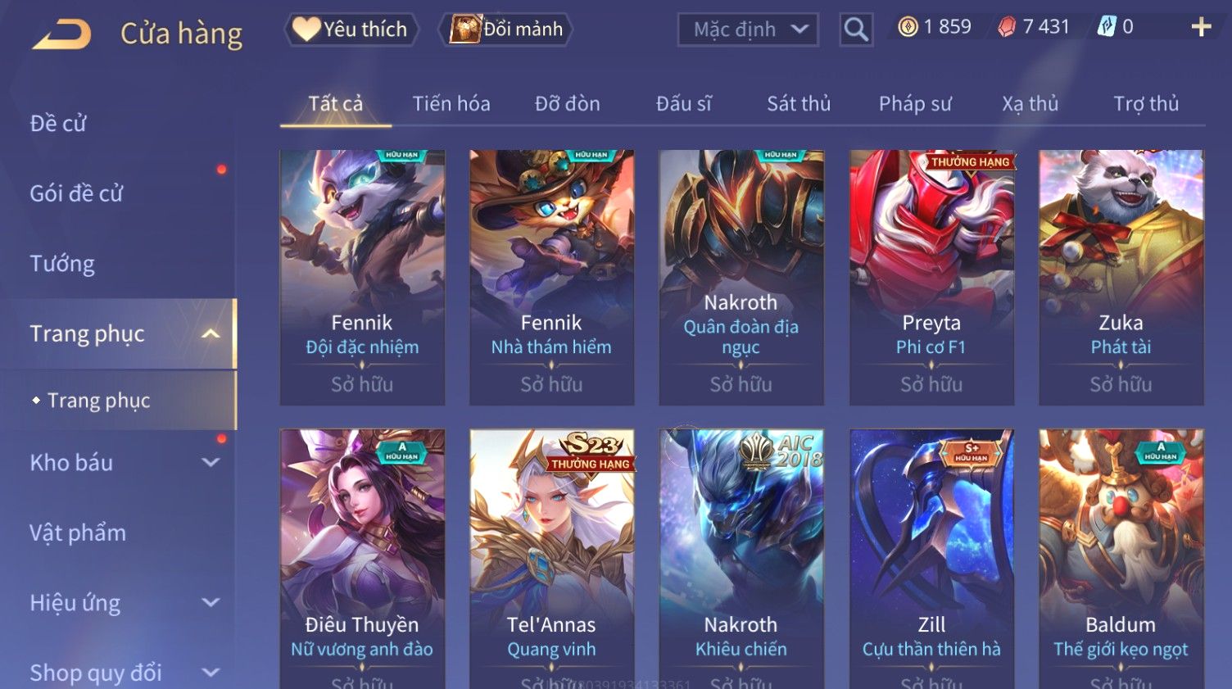This screenshot has width=1232, height=689.
Task: Switch to the Sát thủ tab
Action: tap(799, 104)
